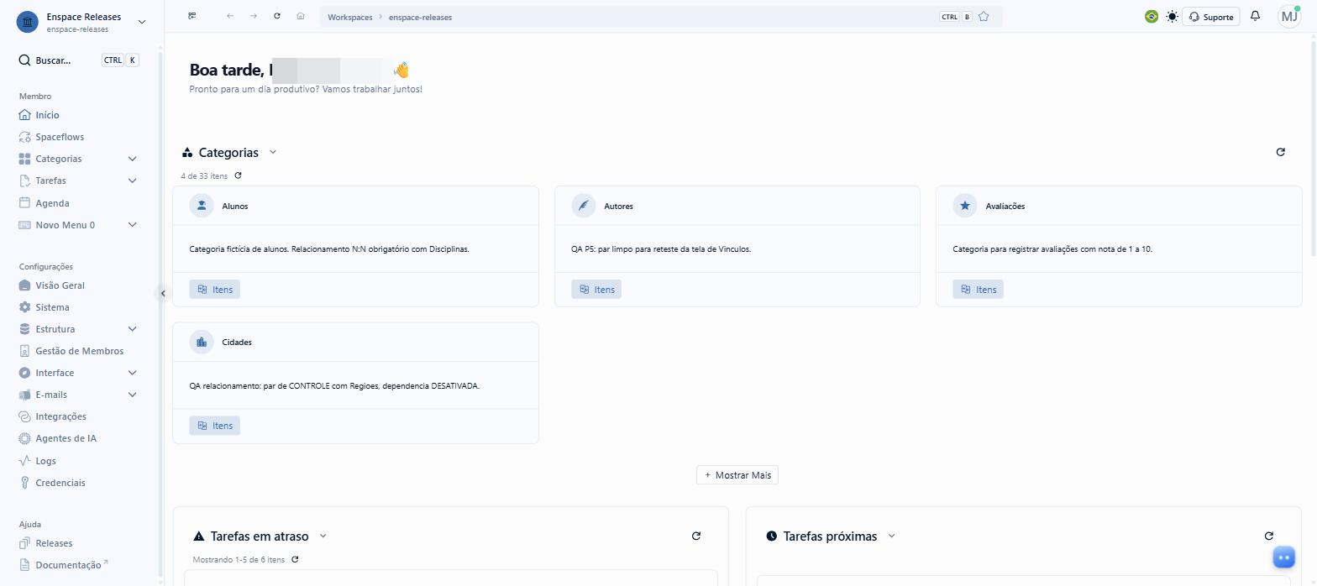Expand the sidebar Tarefas chevron
1317x586 pixels.
pyautogui.click(x=132, y=181)
